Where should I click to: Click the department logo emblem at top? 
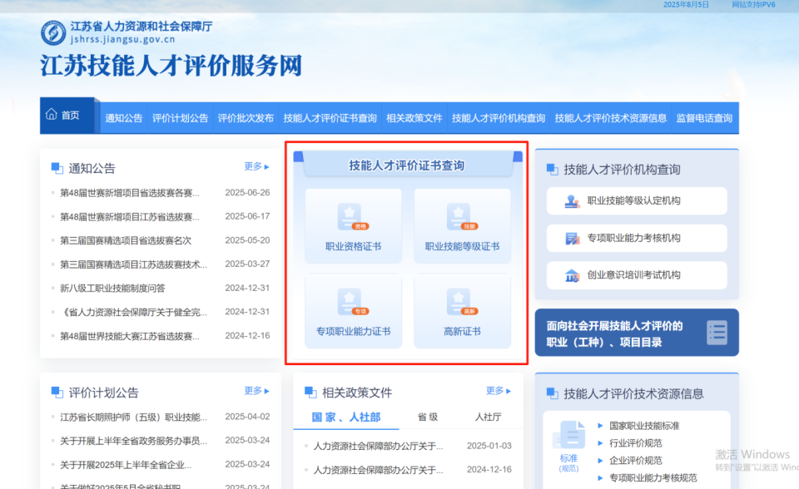click(x=53, y=33)
